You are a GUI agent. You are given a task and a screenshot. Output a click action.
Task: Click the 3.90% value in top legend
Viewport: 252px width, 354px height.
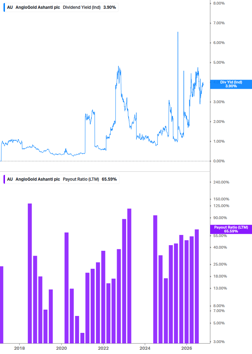click(110, 7)
